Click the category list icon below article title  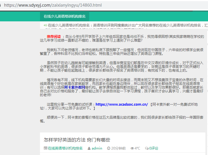click(x=45, y=148)
